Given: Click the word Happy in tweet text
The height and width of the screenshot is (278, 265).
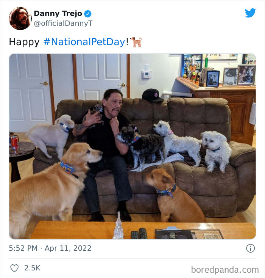Looking at the screenshot, I should click(24, 42).
